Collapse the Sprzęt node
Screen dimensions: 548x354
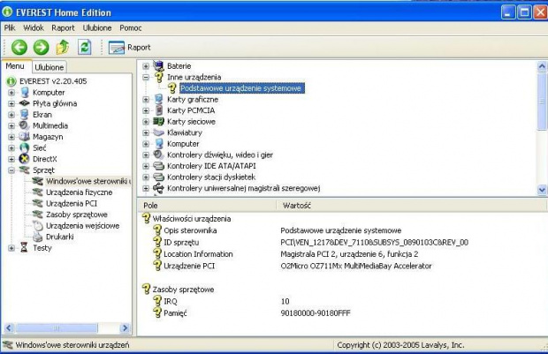[x=11, y=170]
